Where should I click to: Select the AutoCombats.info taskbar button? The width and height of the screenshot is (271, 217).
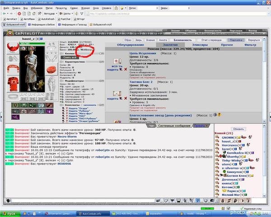[93, 213]
